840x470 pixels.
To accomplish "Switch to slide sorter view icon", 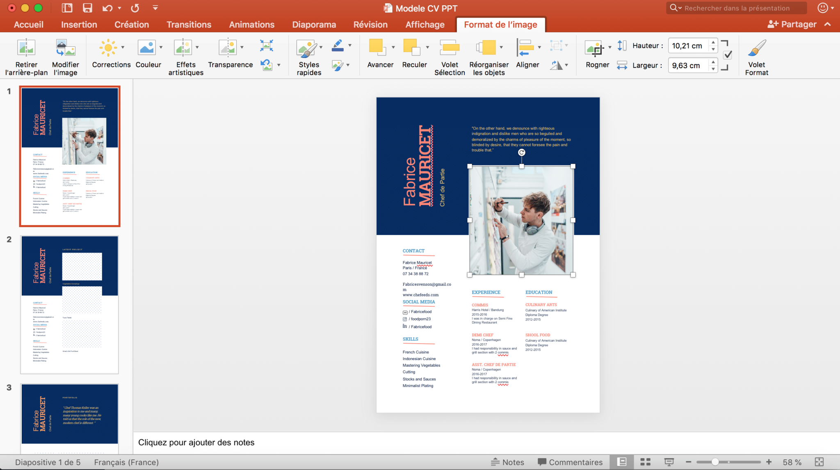I will tap(646, 462).
